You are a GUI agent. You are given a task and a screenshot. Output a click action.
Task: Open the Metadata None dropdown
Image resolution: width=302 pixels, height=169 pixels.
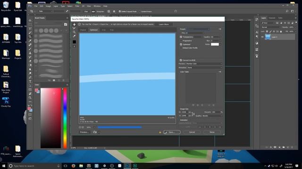click(205, 68)
